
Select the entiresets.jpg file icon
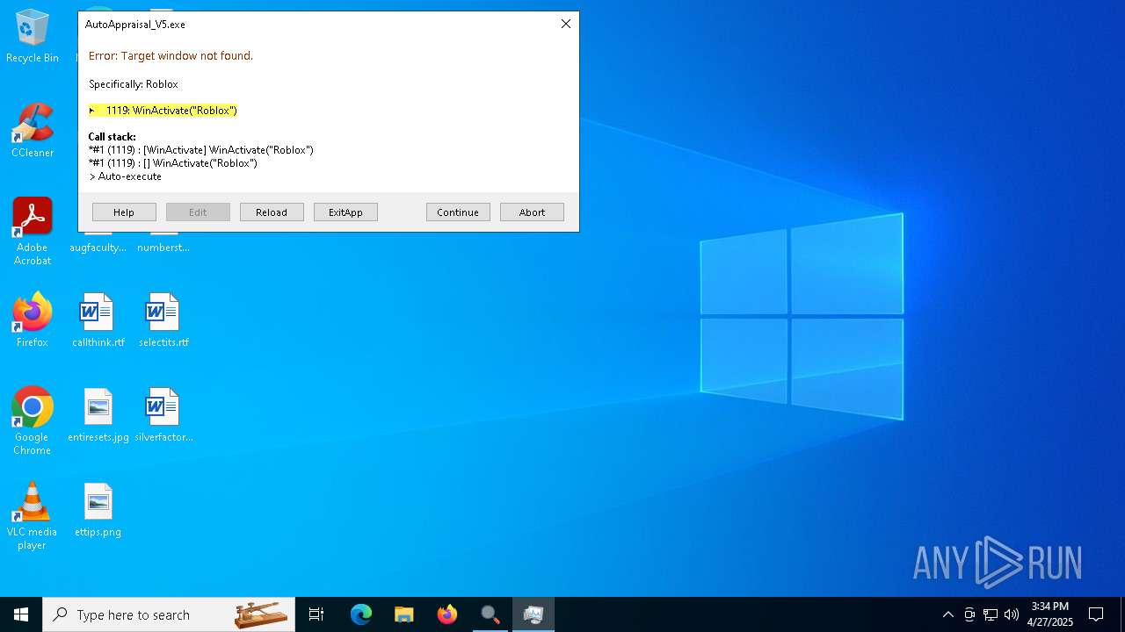[x=98, y=415]
